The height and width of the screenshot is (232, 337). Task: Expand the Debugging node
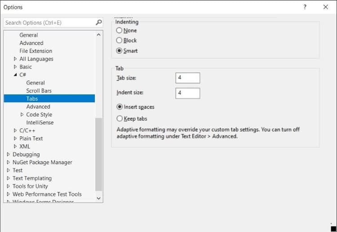point(9,154)
